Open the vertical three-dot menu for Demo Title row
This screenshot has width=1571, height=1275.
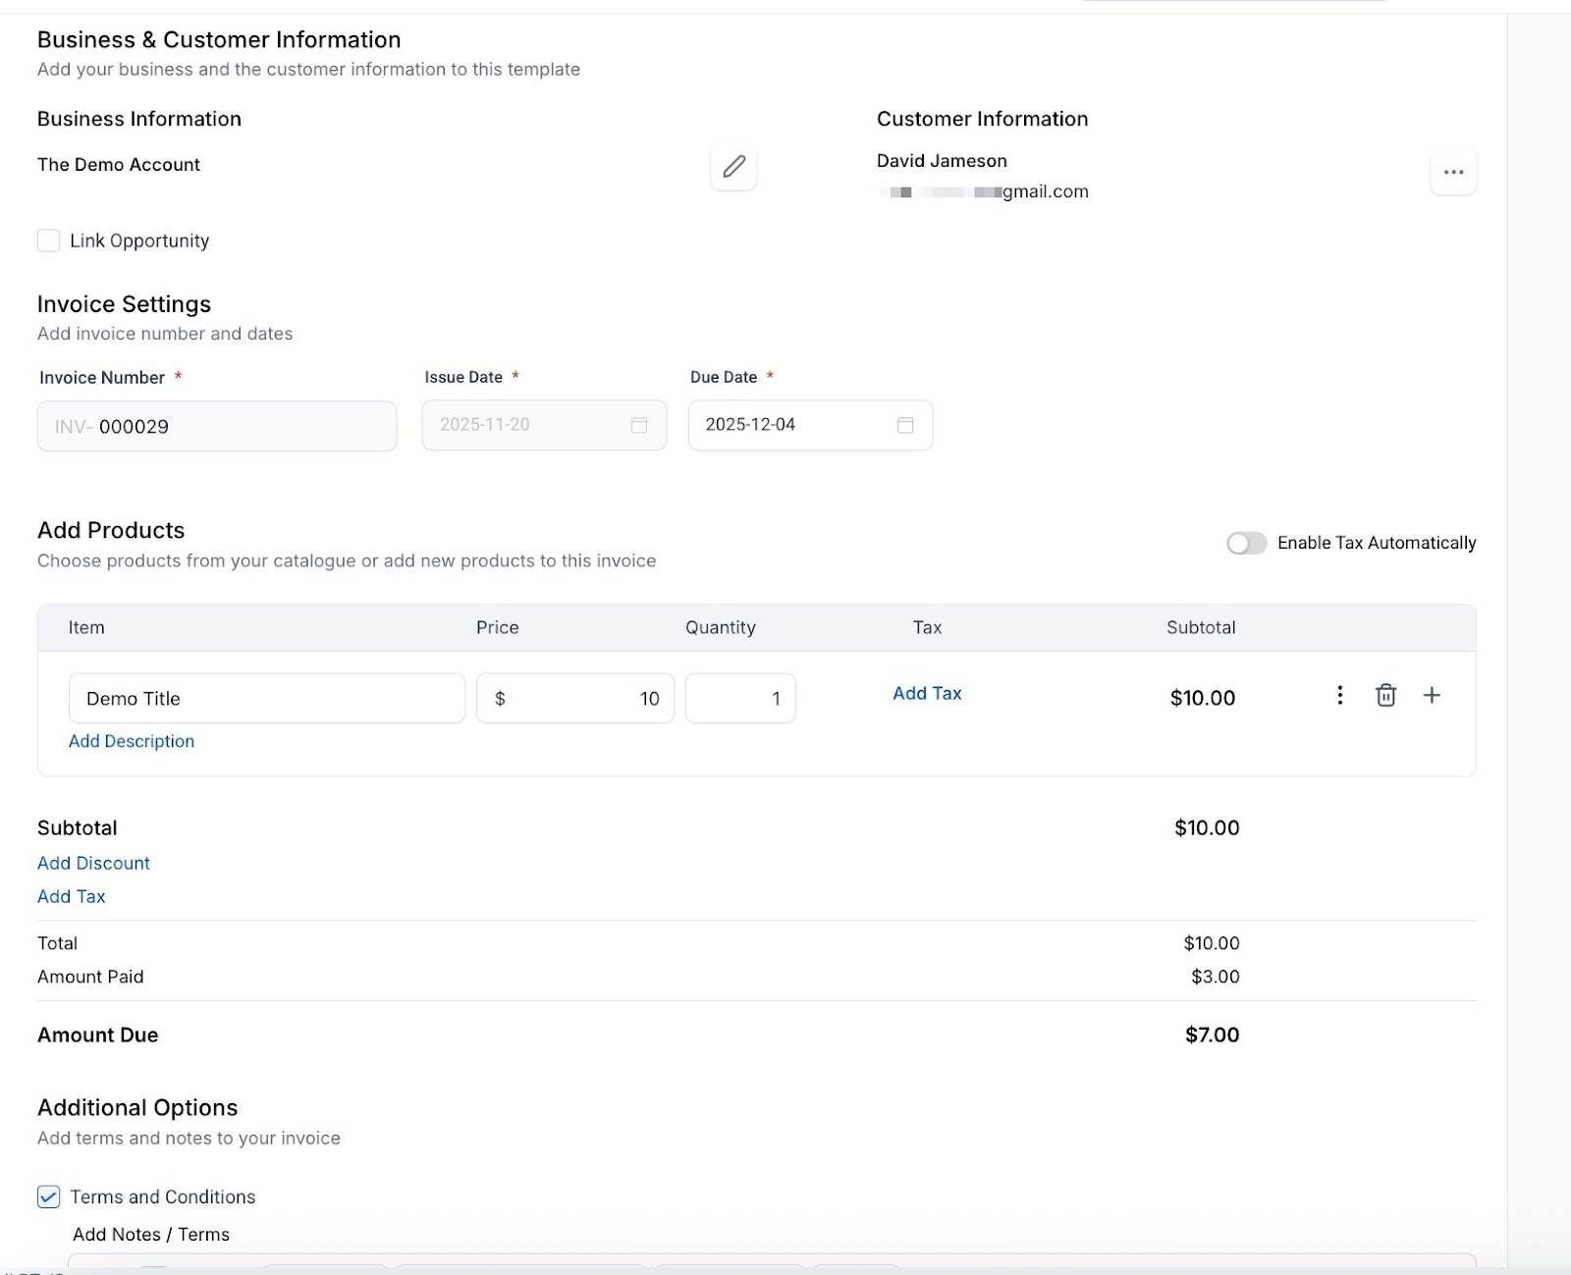coord(1340,696)
